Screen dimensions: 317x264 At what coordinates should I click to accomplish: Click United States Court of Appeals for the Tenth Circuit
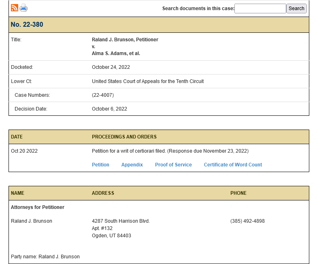pos(148,81)
